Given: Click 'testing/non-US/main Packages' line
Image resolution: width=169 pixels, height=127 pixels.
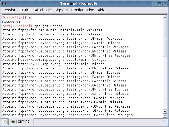Looking at the screenshot, I should point(62,39).
